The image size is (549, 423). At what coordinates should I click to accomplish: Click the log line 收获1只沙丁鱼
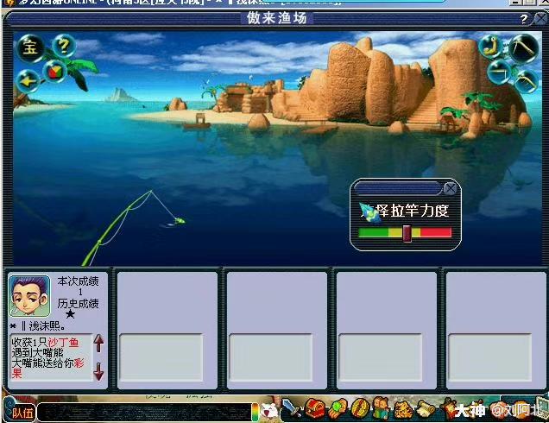tap(45, 342)
